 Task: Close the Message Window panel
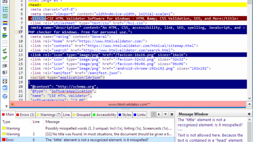249,114
